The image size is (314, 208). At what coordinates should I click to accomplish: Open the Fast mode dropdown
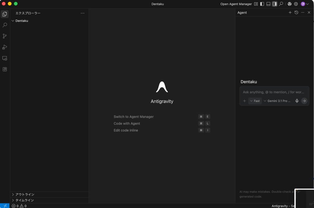[255, 101]
